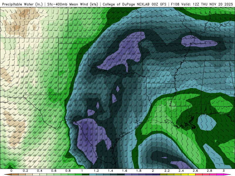235x176 pixels.
Task: Click the '2' color scale label
Action: click(153, 171)
